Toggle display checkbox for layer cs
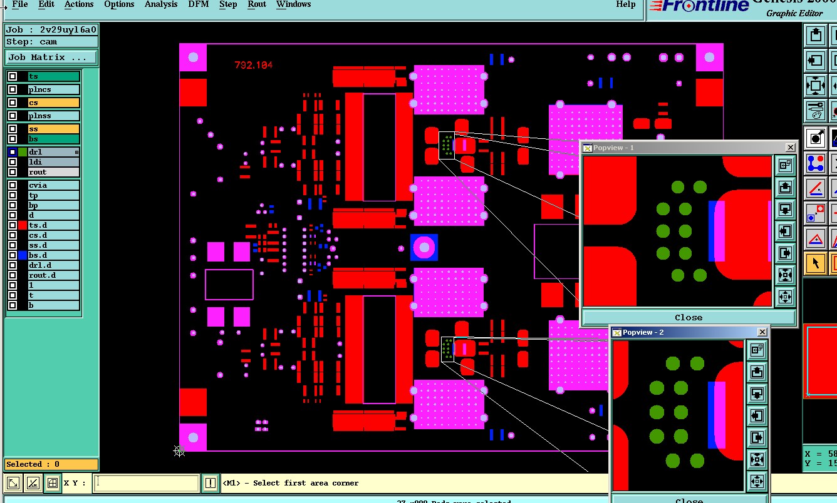Screen dimensions: 837x503 (x=13, y=103)
